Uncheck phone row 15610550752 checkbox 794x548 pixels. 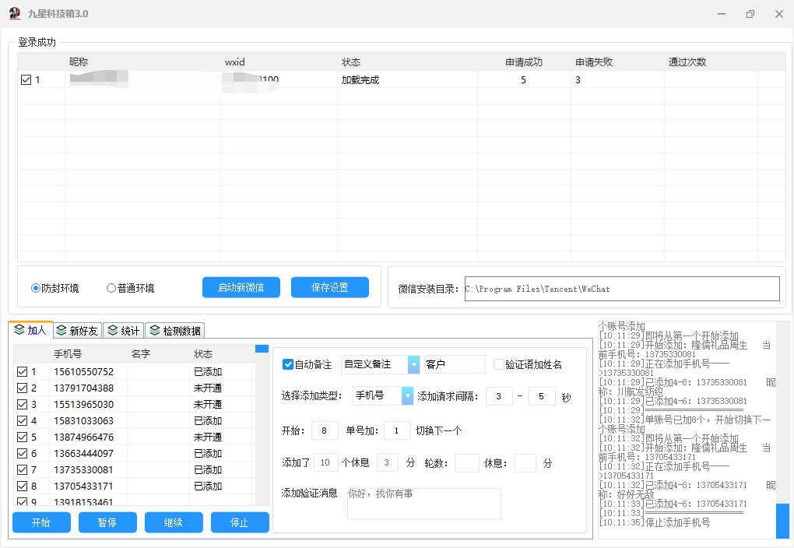[x=22, y=372]
